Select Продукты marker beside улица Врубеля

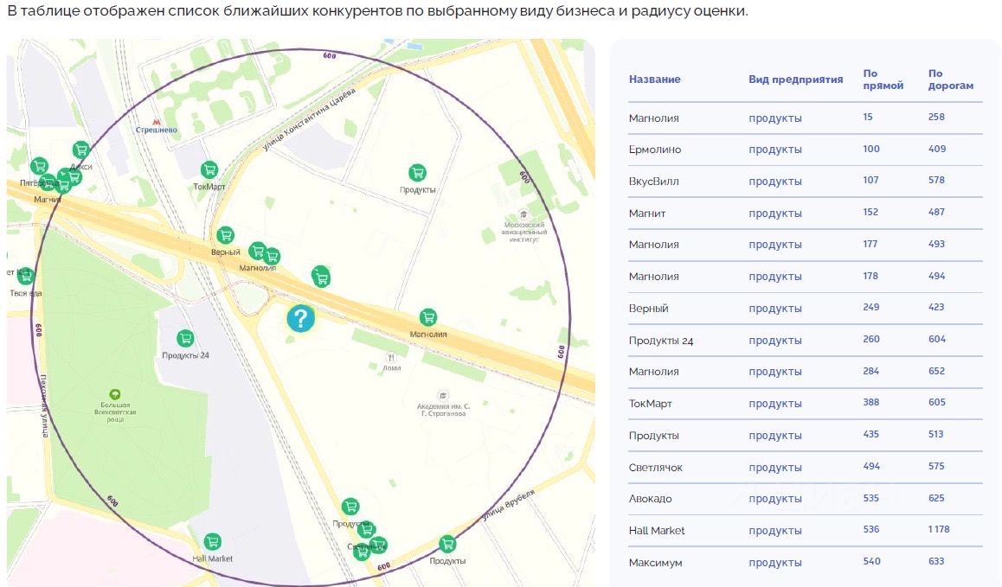tap(447, 544)
